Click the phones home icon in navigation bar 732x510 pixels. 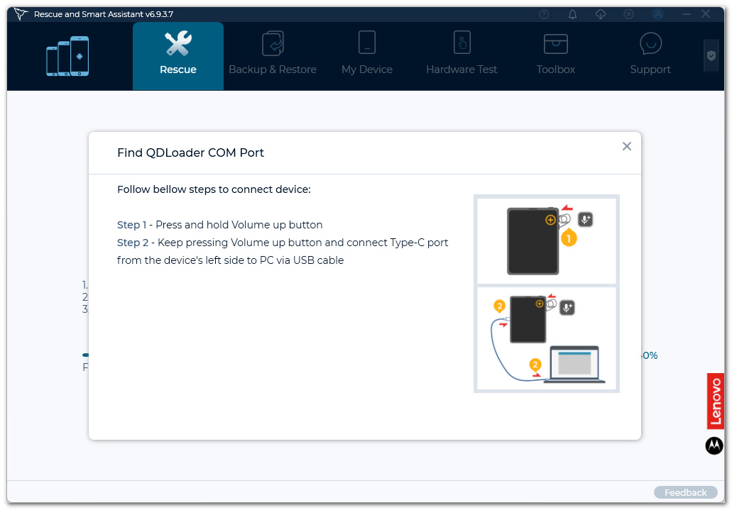(x=67, y=56)
